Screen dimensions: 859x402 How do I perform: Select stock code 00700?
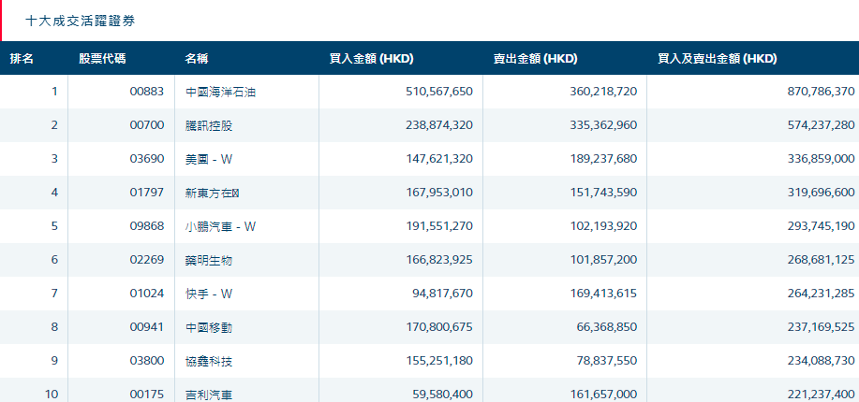pyautogui.click(x=147, y=125)
